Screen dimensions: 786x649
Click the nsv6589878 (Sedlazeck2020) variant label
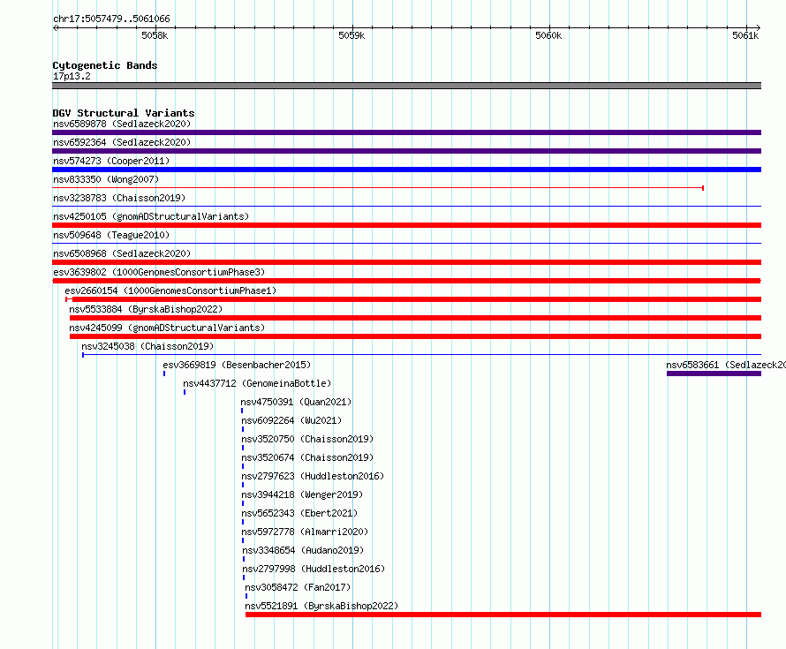pos(122,124)
